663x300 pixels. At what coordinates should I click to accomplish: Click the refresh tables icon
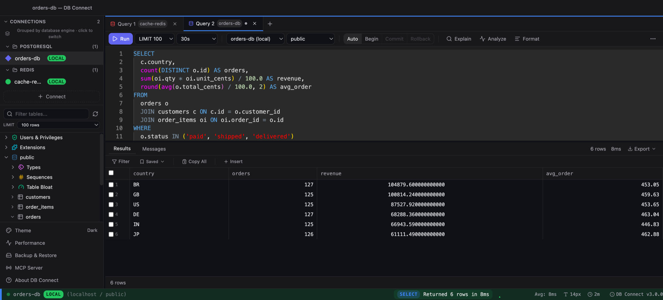95,114
